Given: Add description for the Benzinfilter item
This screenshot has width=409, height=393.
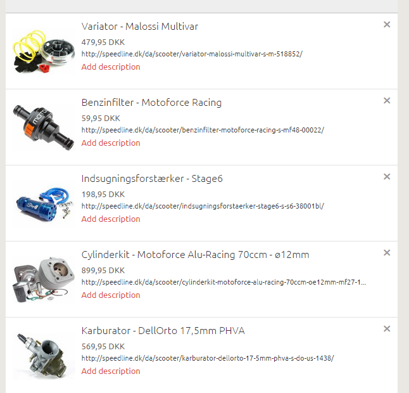Looking at the screenshot, I should (x=111, y=143).
